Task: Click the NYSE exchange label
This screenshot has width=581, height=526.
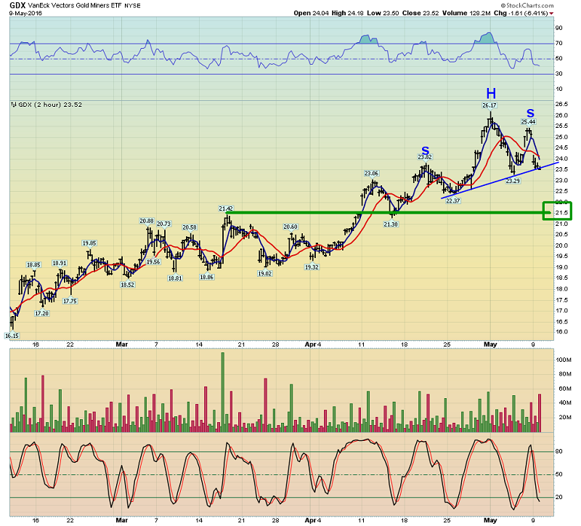Action: 132,6
